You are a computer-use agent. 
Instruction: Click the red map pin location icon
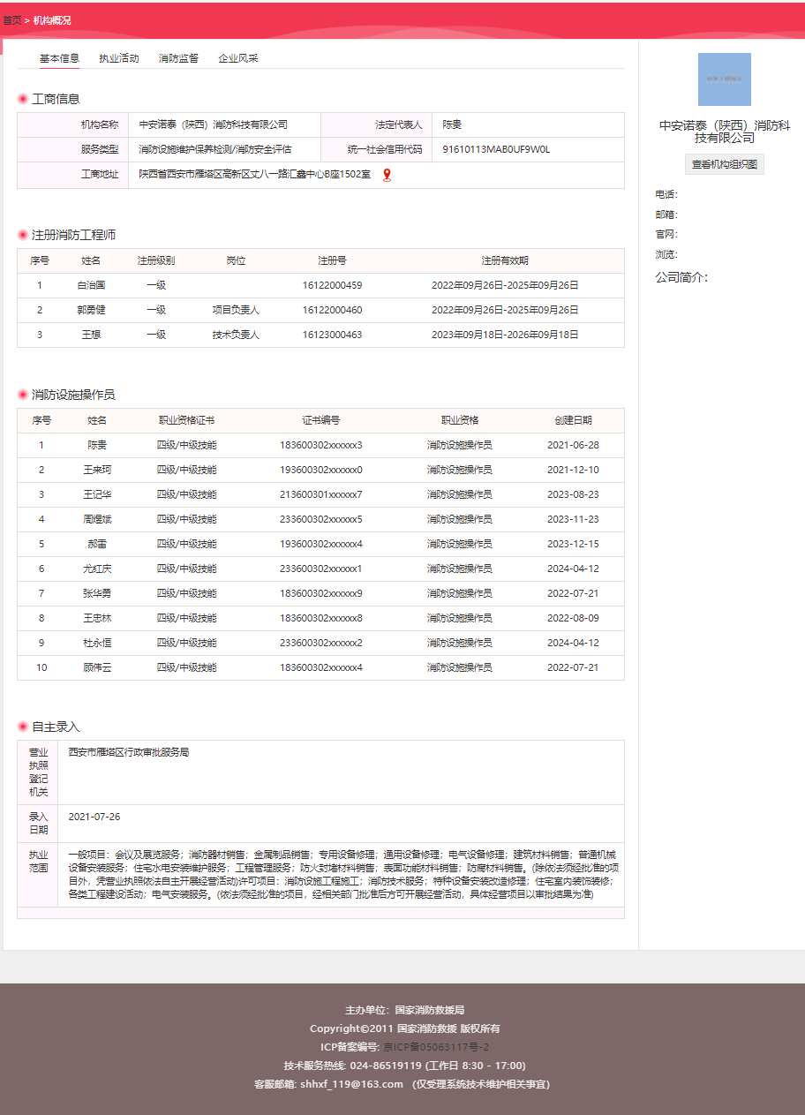(387, 175)
